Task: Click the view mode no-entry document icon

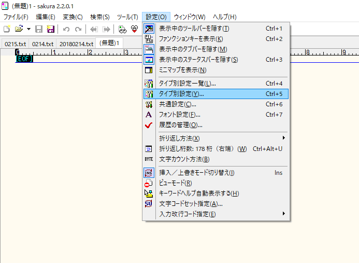Action: click(149, 183)
